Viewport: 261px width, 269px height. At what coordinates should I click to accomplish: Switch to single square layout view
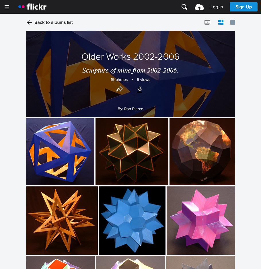pos(233,22)
